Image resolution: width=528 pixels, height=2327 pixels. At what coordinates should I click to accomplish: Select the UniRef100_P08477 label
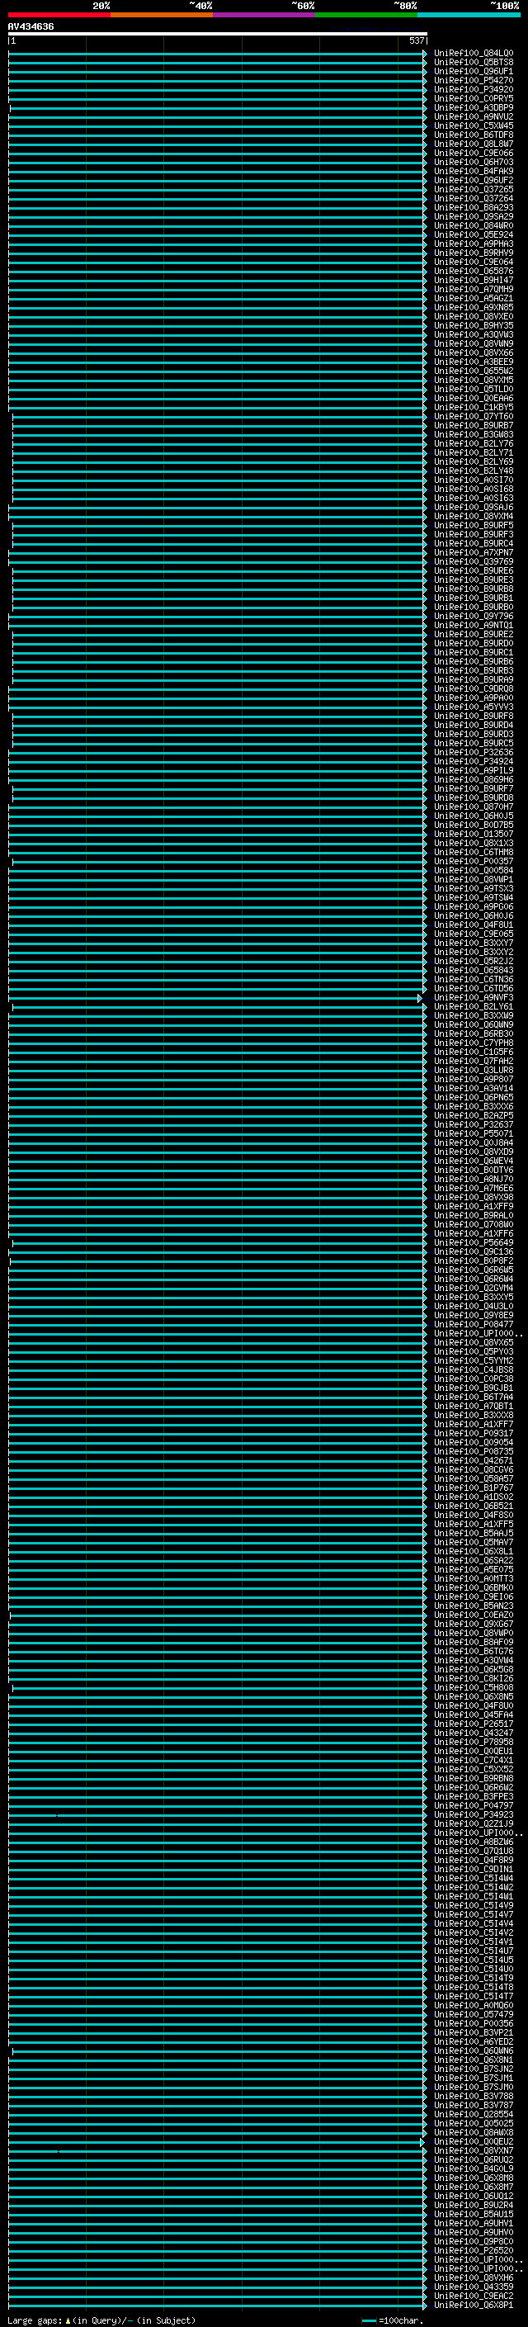point(474,1324)
